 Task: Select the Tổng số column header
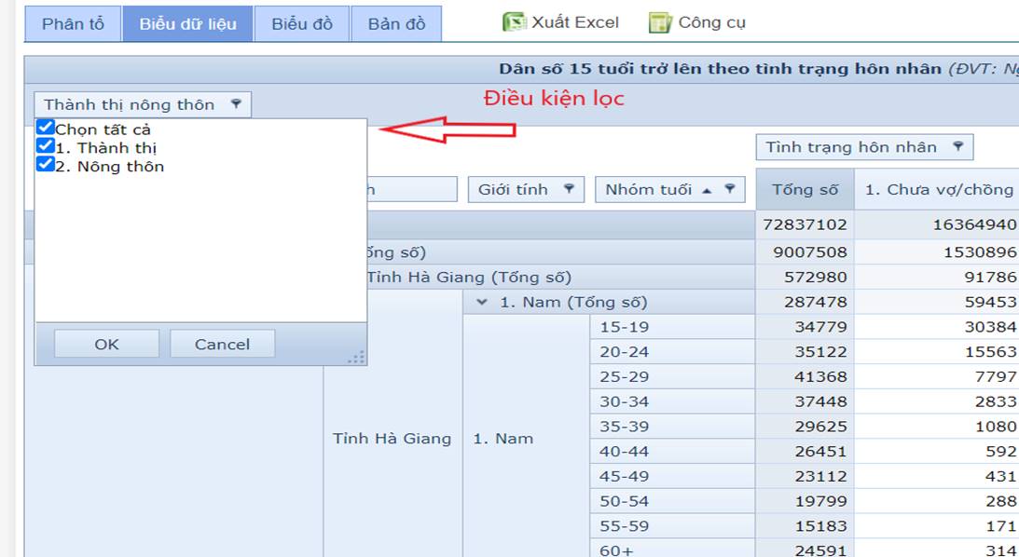tap(805, 189)
